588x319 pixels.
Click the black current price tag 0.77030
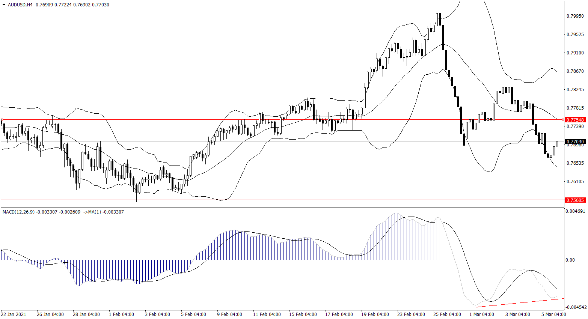[575, 142]
